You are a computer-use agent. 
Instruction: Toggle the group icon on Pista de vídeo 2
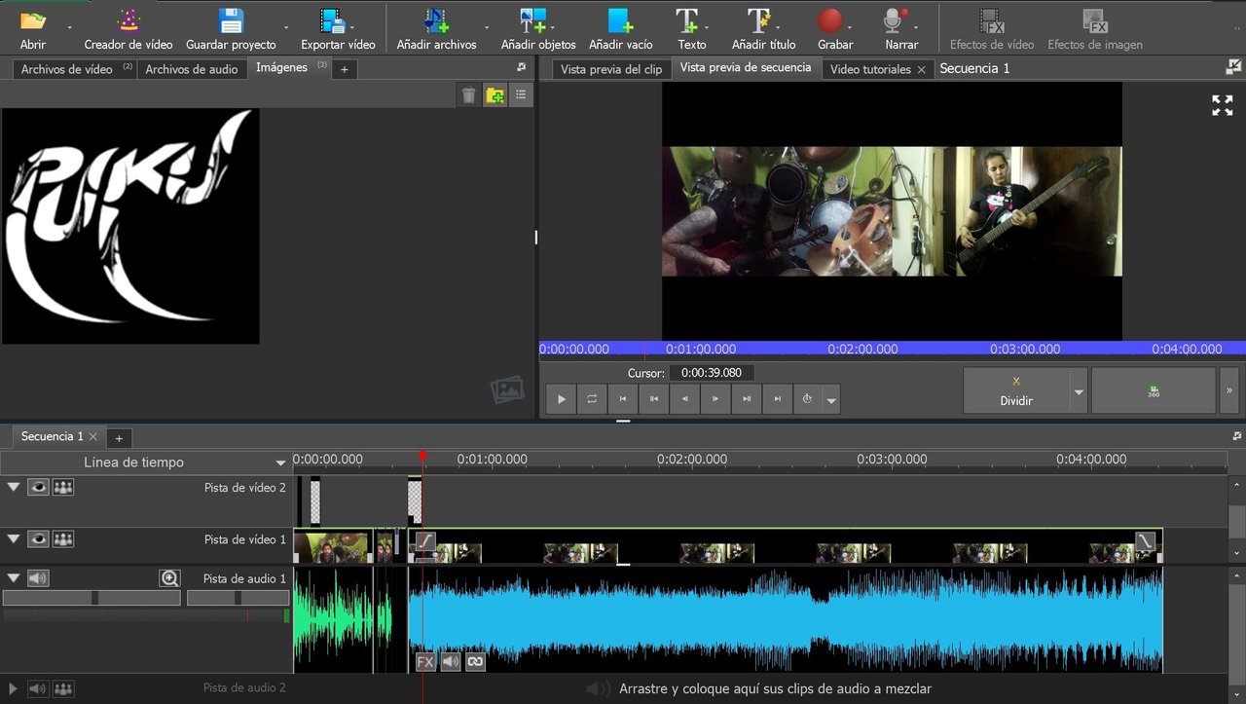[63, 487]
